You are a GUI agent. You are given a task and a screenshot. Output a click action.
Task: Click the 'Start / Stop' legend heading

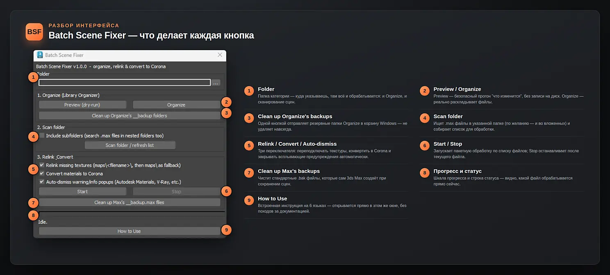pyautogui.click(x=448, y=144)
